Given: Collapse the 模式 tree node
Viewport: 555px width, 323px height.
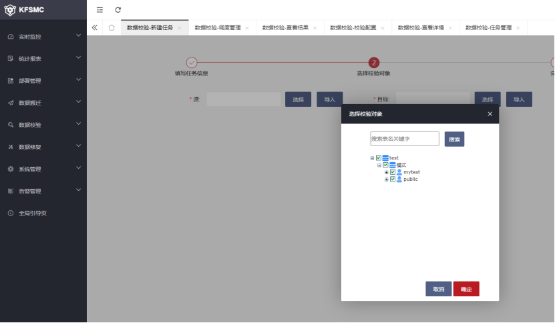Looking at the screenshot, I should pos(379,166).
